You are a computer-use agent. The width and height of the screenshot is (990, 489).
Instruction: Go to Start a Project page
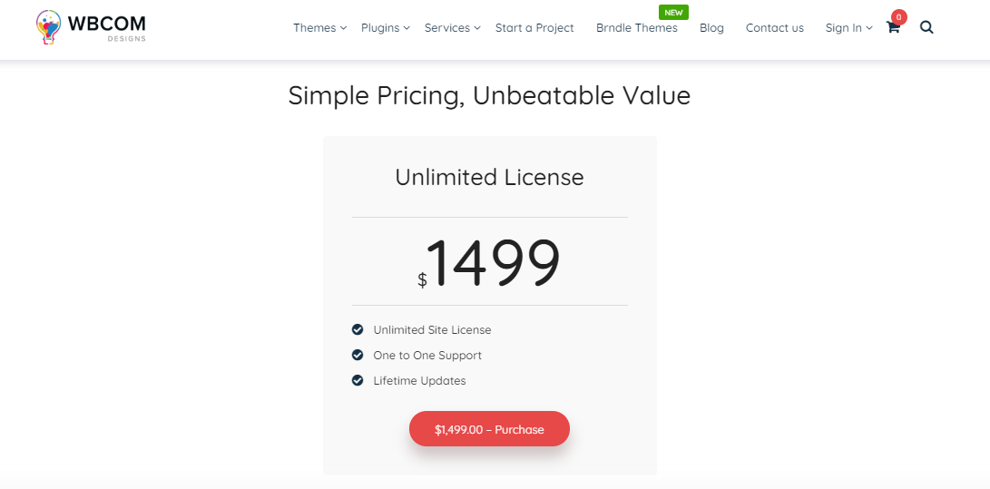[x=534, y=28]
